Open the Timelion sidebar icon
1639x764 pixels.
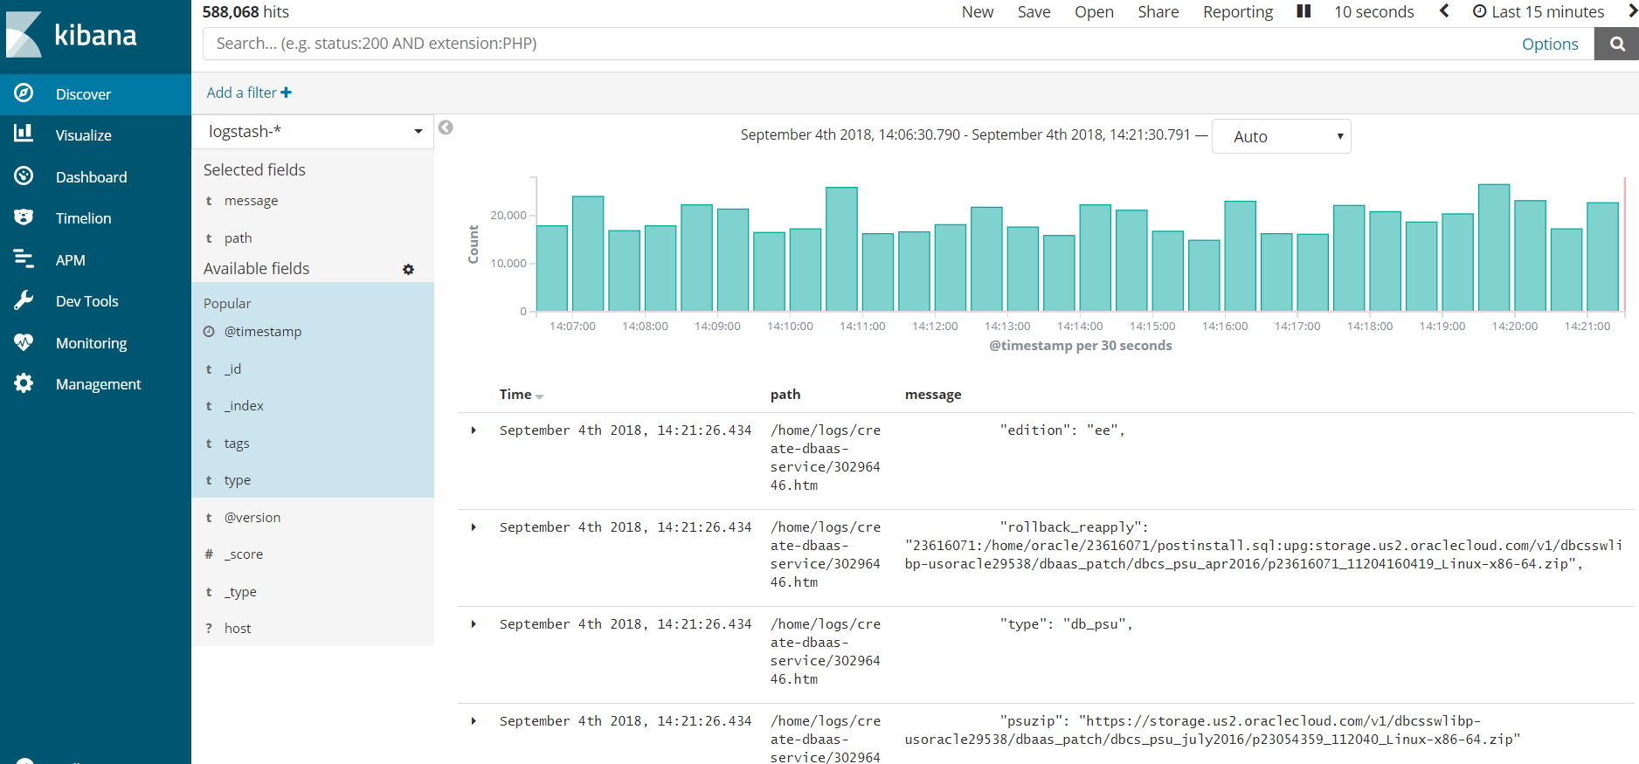24,217
